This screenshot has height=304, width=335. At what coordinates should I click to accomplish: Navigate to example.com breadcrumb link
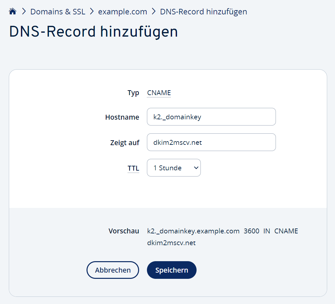[122, 11]
